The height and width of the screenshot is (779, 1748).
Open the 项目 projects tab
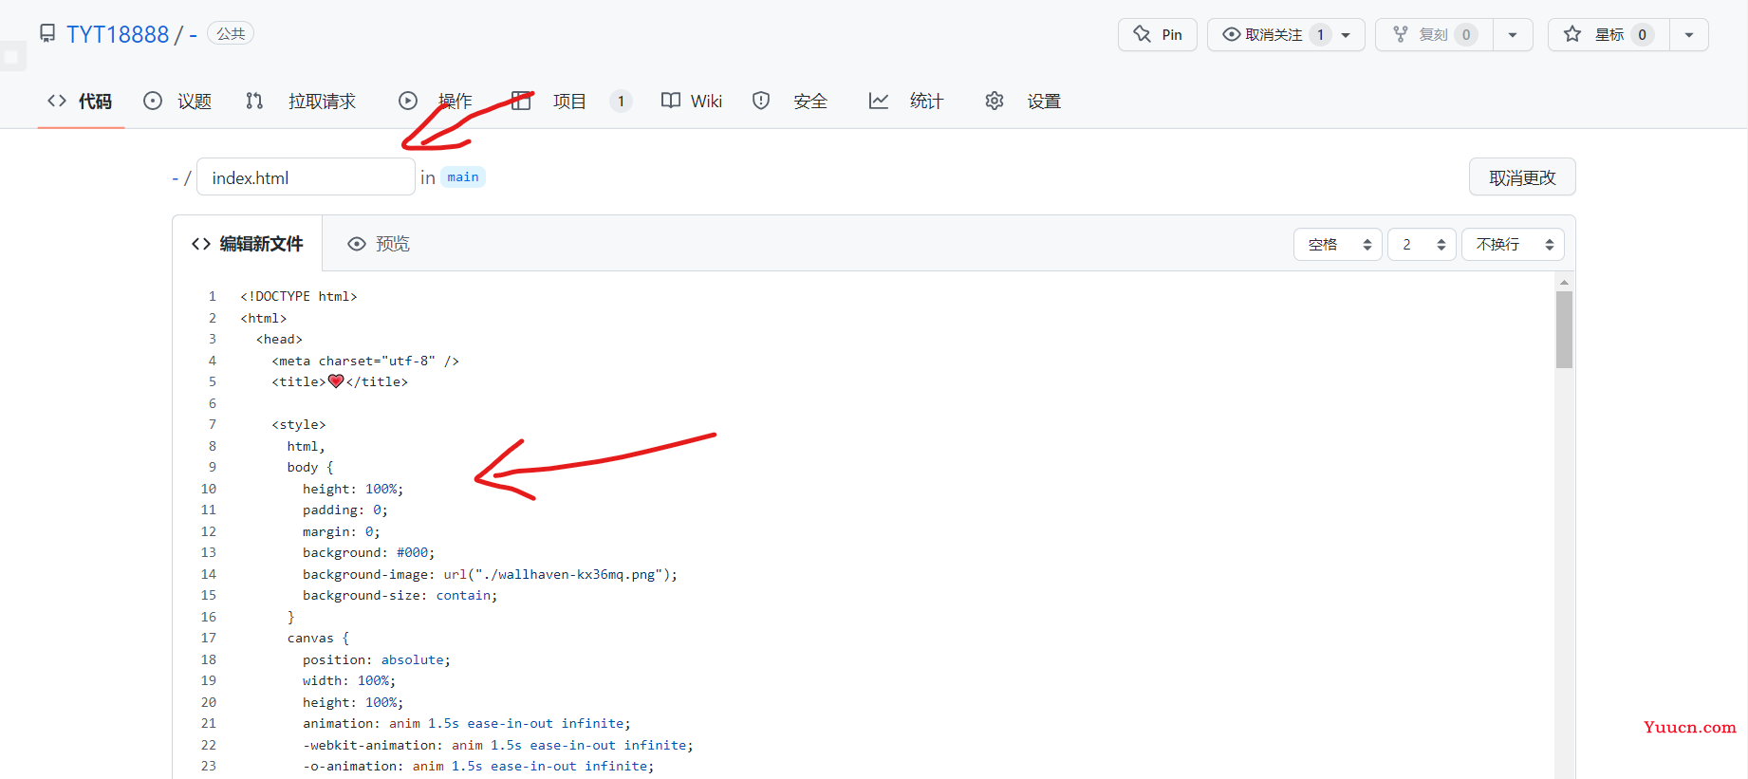[571, 101]
